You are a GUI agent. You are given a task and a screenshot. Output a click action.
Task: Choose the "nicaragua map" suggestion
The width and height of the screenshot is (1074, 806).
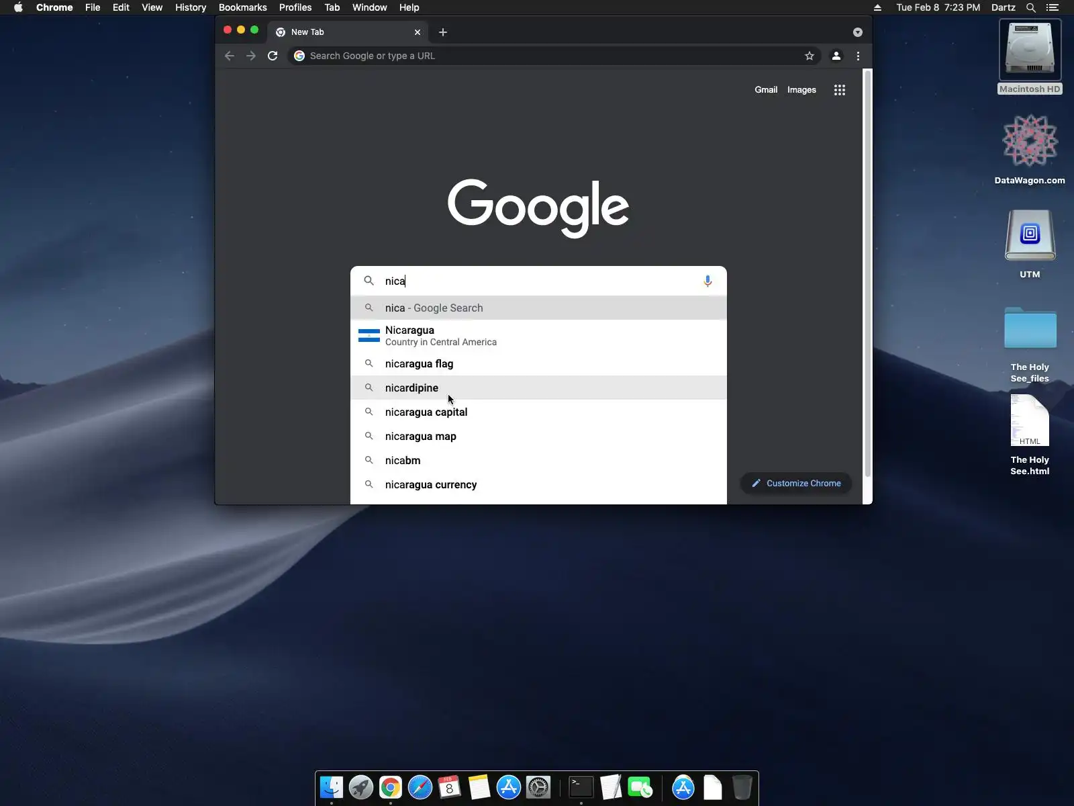tap(538, 436)
